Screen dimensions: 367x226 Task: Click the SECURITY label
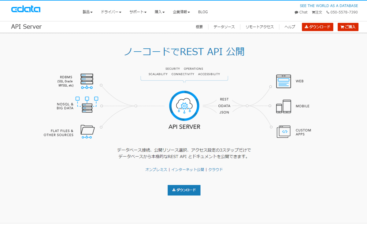tap(173, 69)
